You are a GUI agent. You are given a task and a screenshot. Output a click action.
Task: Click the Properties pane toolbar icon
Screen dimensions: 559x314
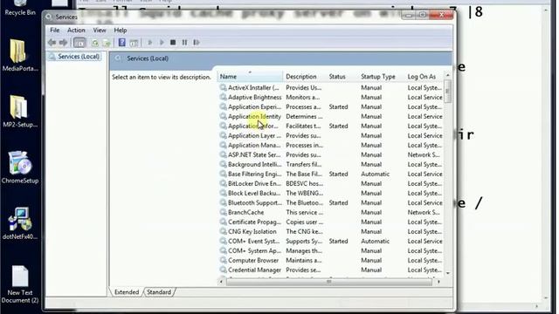pyautogui.click(x=134, y=43)
